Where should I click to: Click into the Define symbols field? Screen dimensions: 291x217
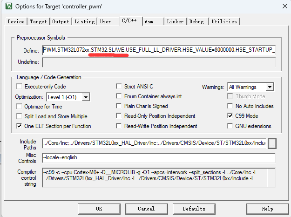coord(158,49)
